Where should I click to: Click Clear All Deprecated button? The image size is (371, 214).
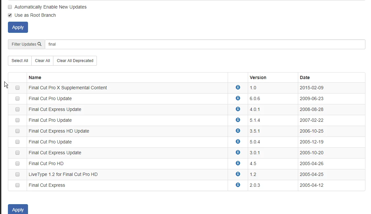click(75, 61)
